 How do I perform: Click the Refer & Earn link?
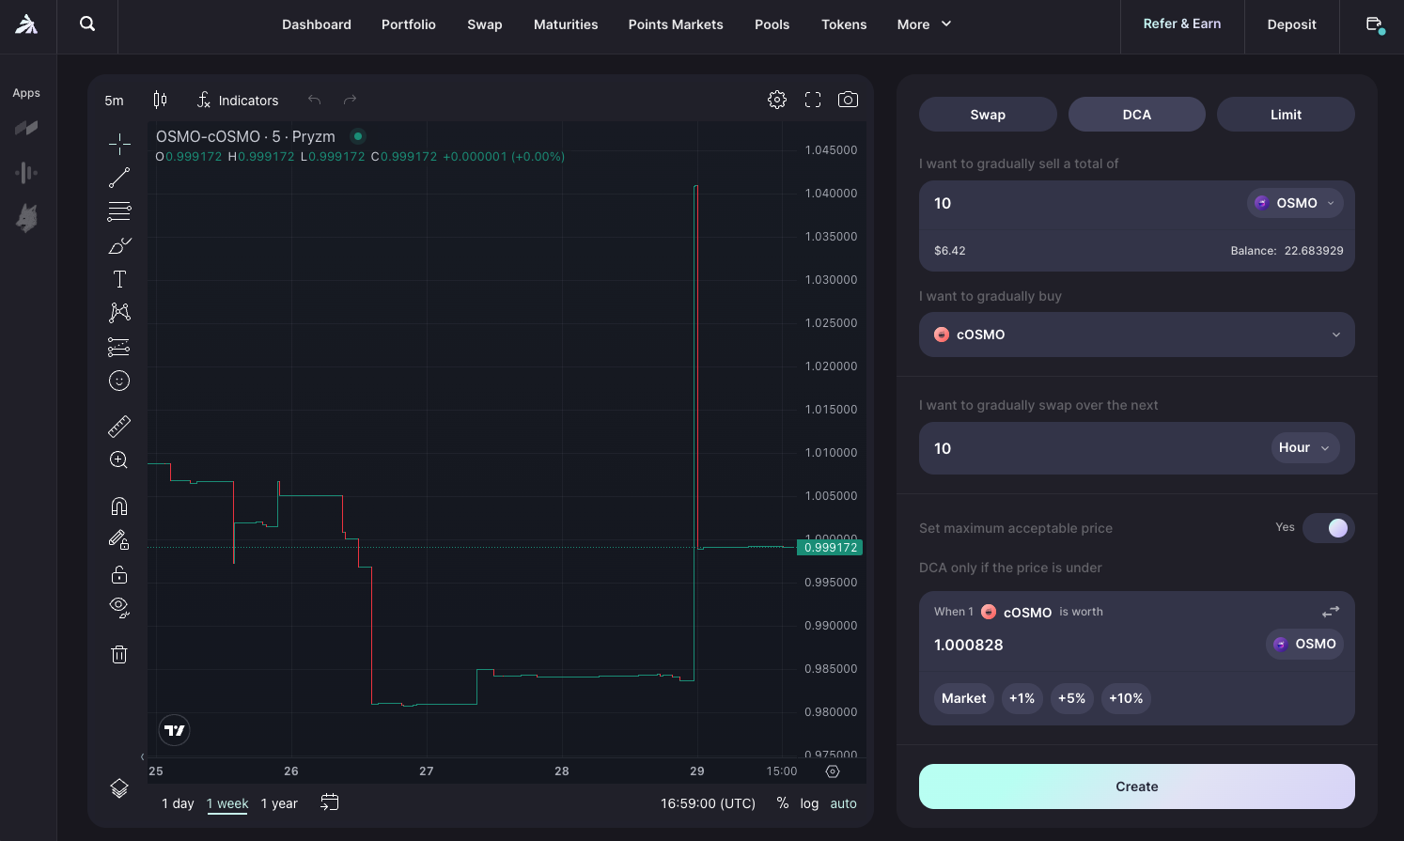(1182, 23)
